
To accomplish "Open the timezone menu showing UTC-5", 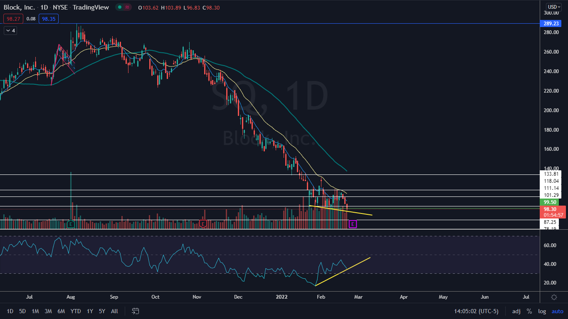I will pyautogui.click(x=477, y=311).
